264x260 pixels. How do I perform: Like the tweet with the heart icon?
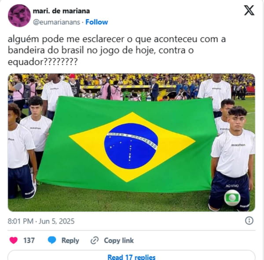(14, 240)
